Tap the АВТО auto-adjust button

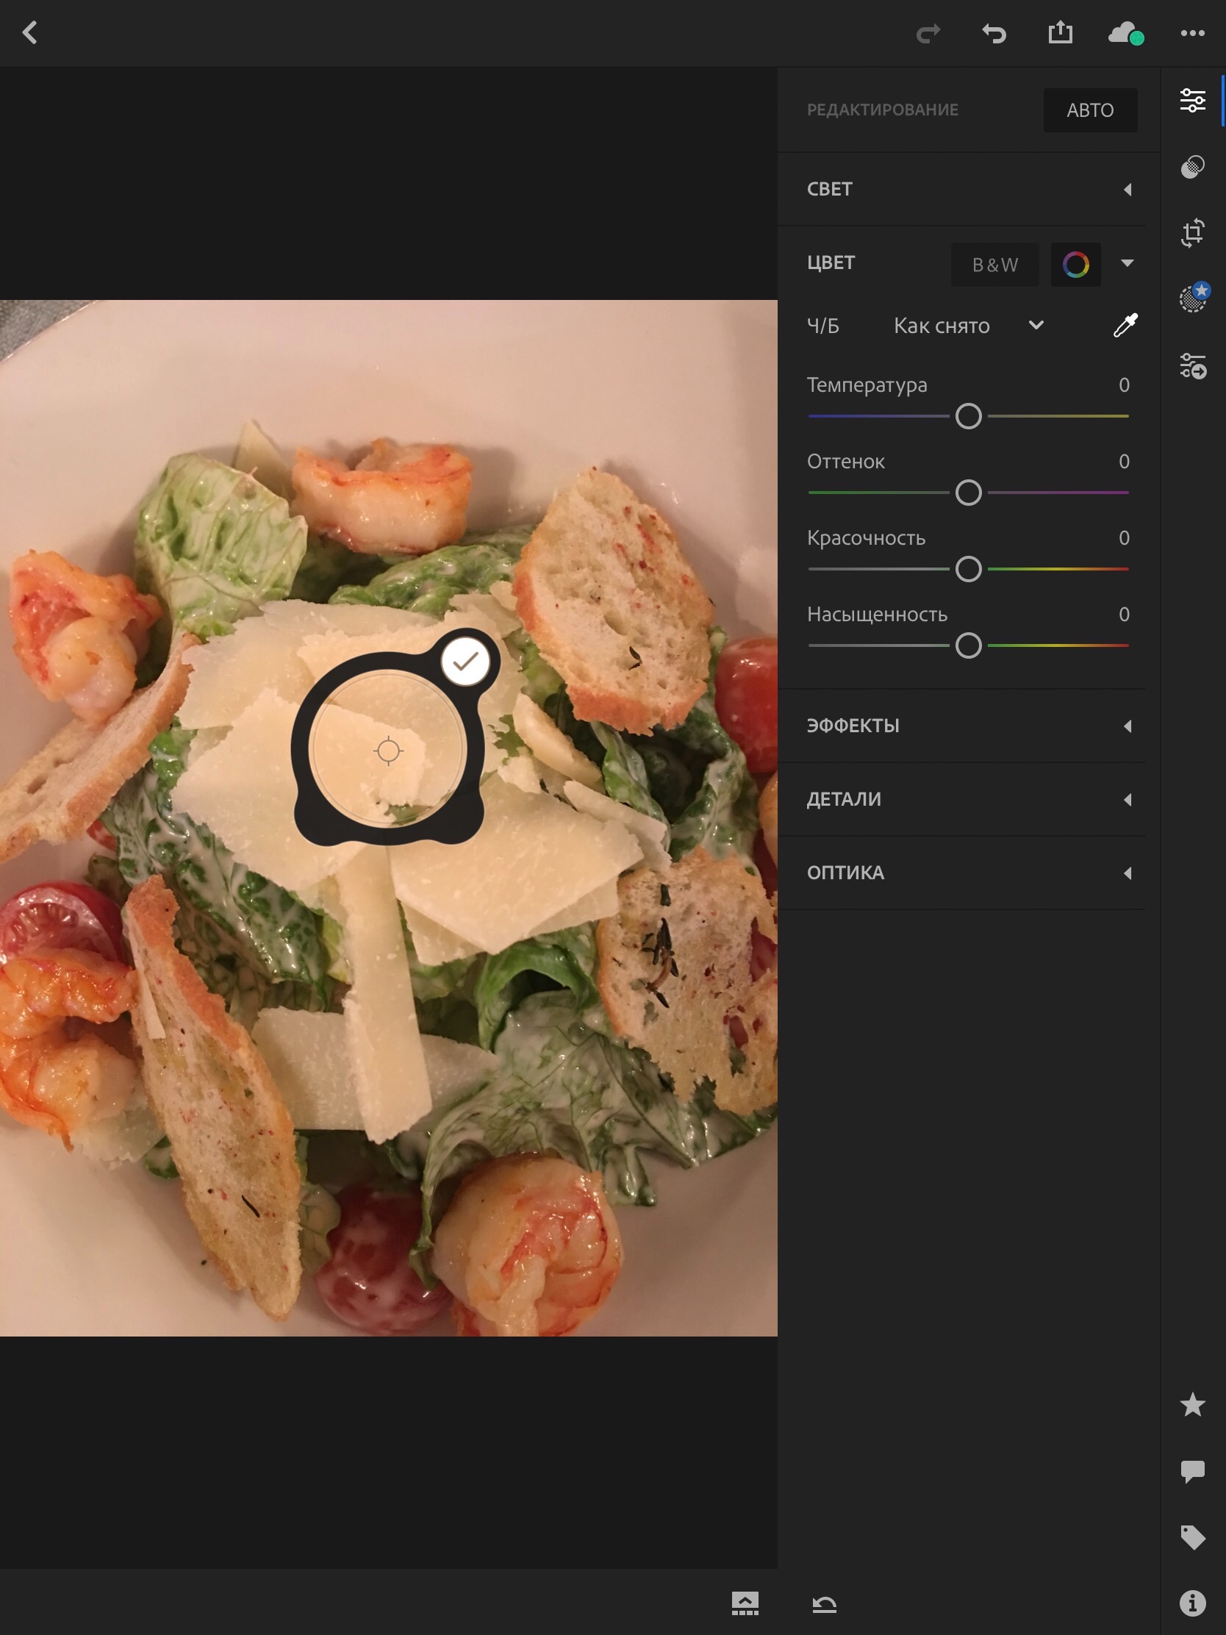[1090, 110]
